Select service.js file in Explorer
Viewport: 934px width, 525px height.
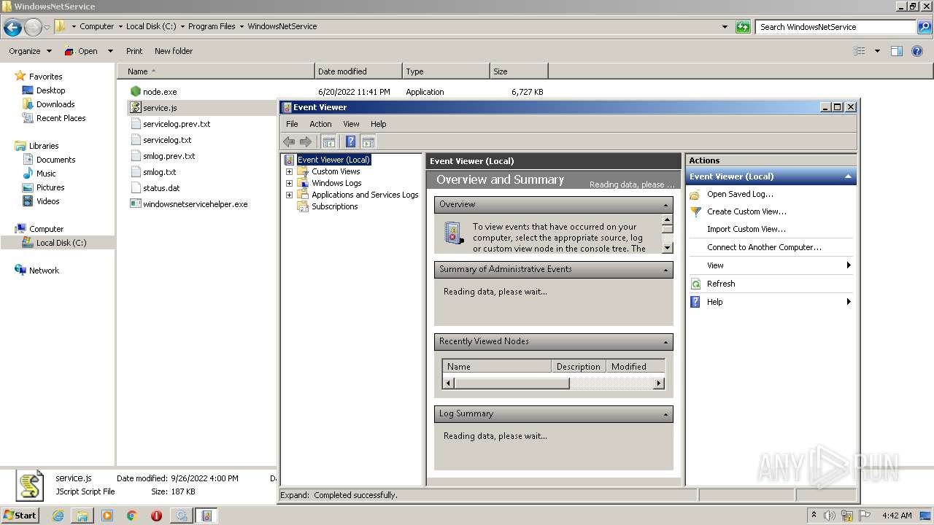click(x=160, y=108)
